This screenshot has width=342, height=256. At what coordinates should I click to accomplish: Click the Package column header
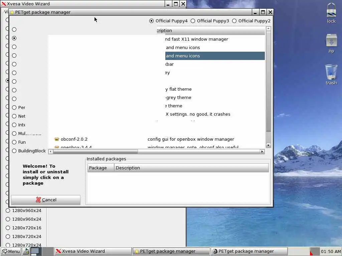101,168
